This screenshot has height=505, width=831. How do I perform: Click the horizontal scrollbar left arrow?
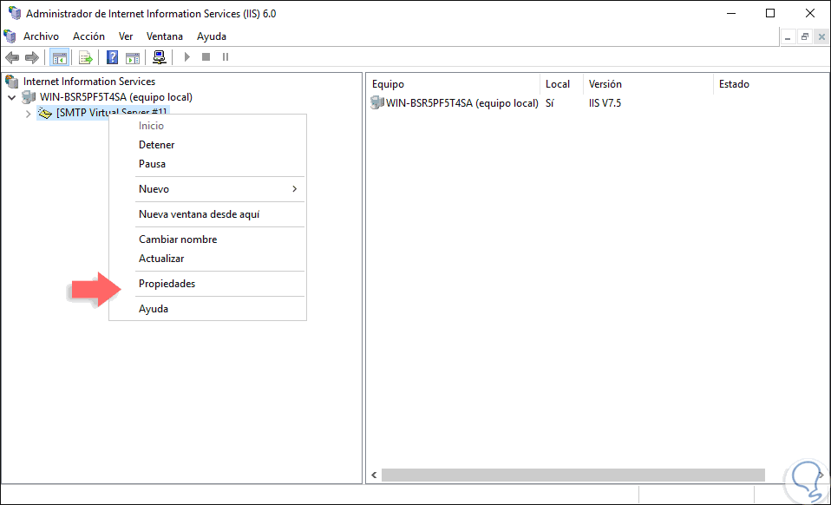coord(374,475)
